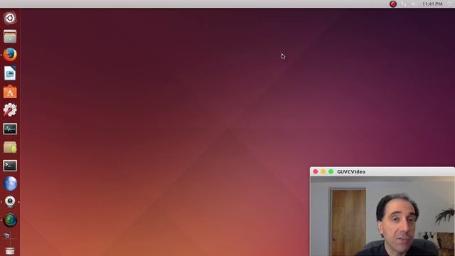The height and width of the screenshot is (256, 455).
Task: Open LibreOffice Writer document icon
Action: point(10,73)
